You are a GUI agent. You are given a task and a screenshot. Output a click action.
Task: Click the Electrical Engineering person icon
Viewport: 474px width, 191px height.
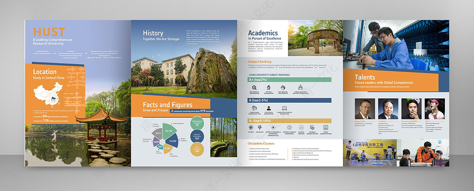click(269, 108)
